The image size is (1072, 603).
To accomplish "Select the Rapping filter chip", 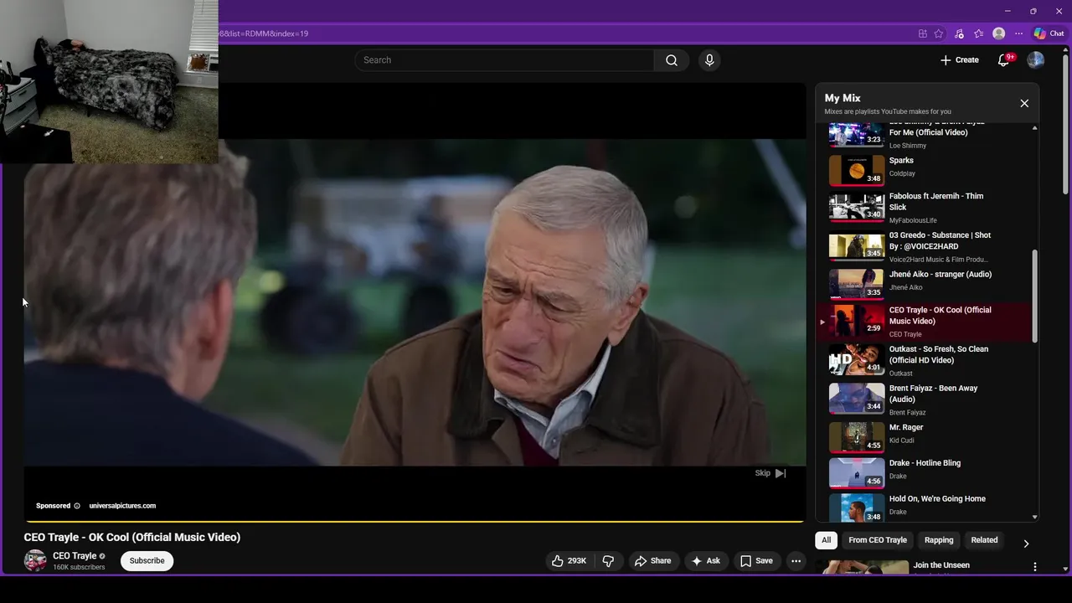I will 939,540.
